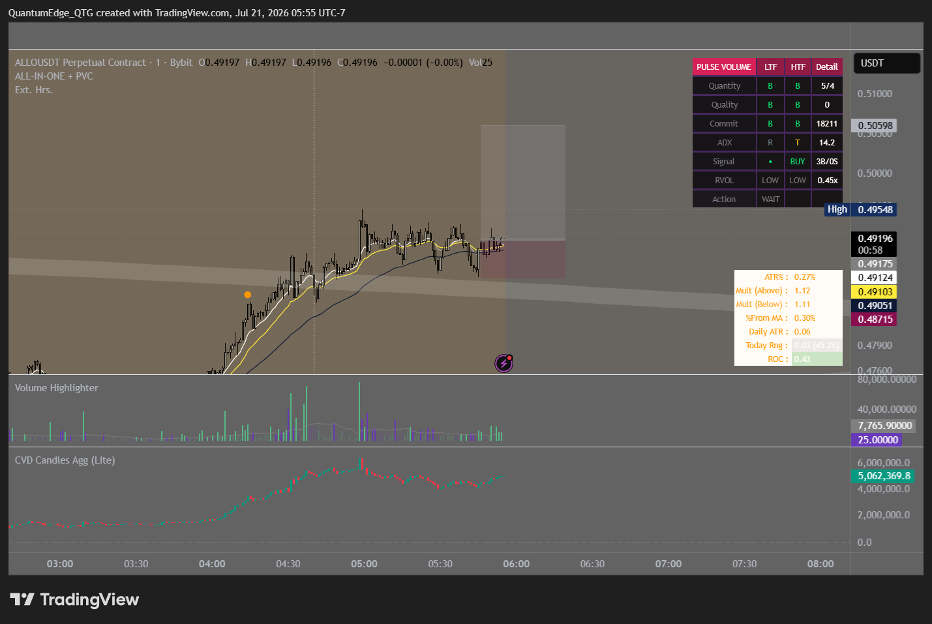
Task: Click the BUY signal cell
Action: 798,162
